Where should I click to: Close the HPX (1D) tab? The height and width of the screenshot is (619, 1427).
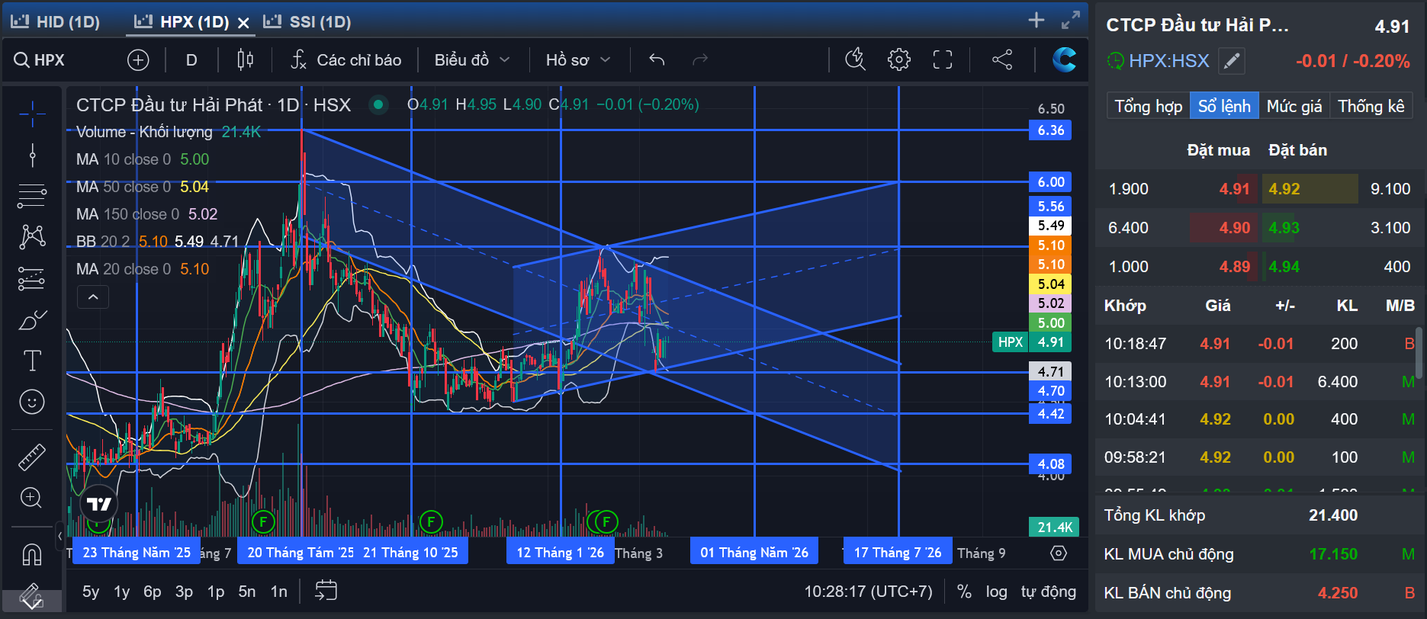243,23
